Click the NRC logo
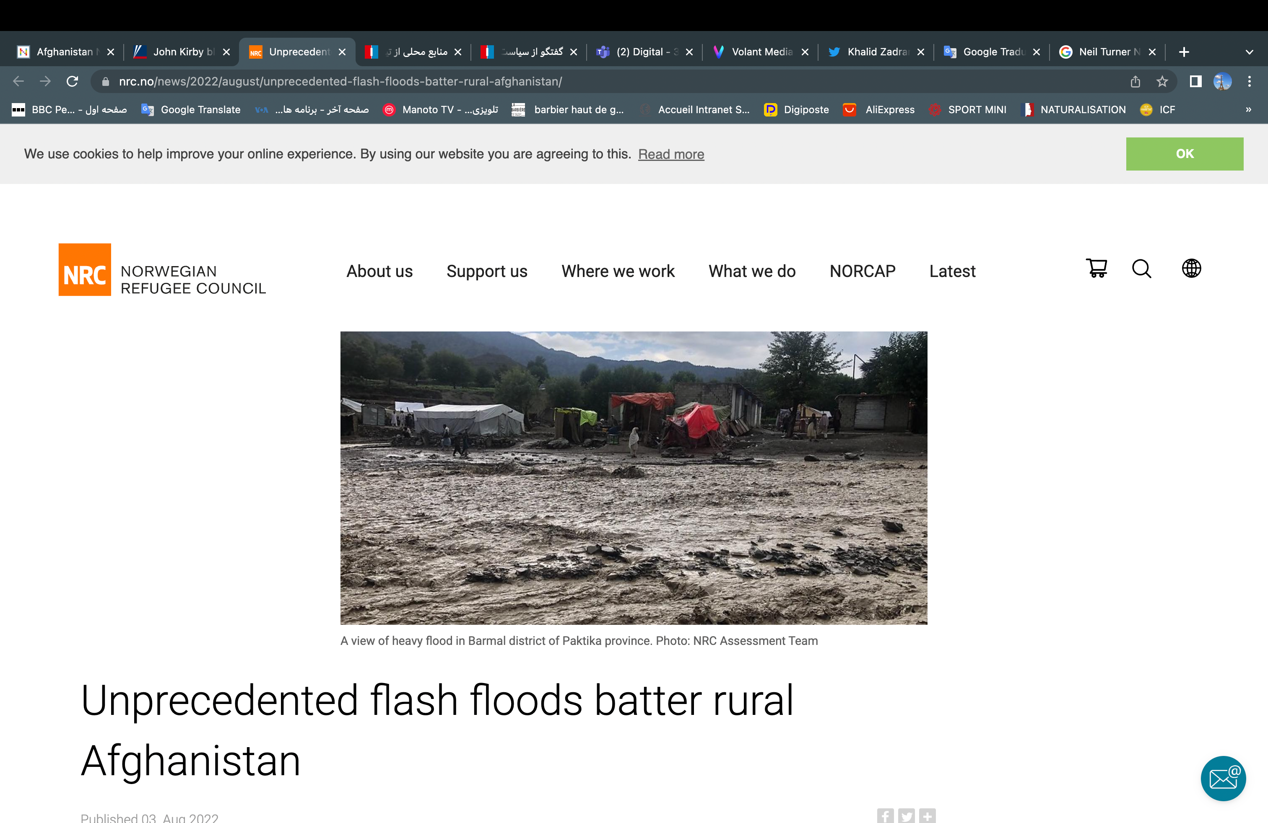 pyautogui.click(x=85, y=270)
